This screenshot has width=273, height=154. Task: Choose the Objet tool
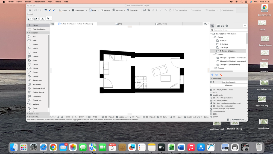[x=38, y=60]
